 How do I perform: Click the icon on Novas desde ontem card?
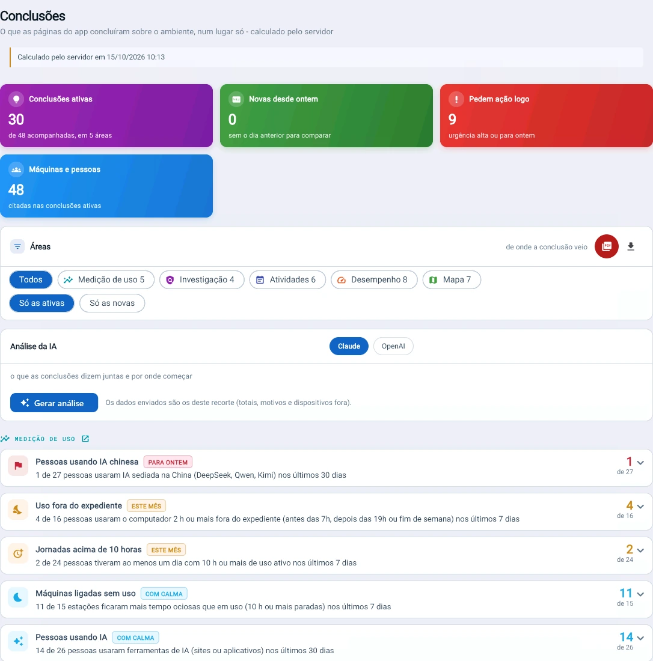pyautogui.click(x=236, y=99)
